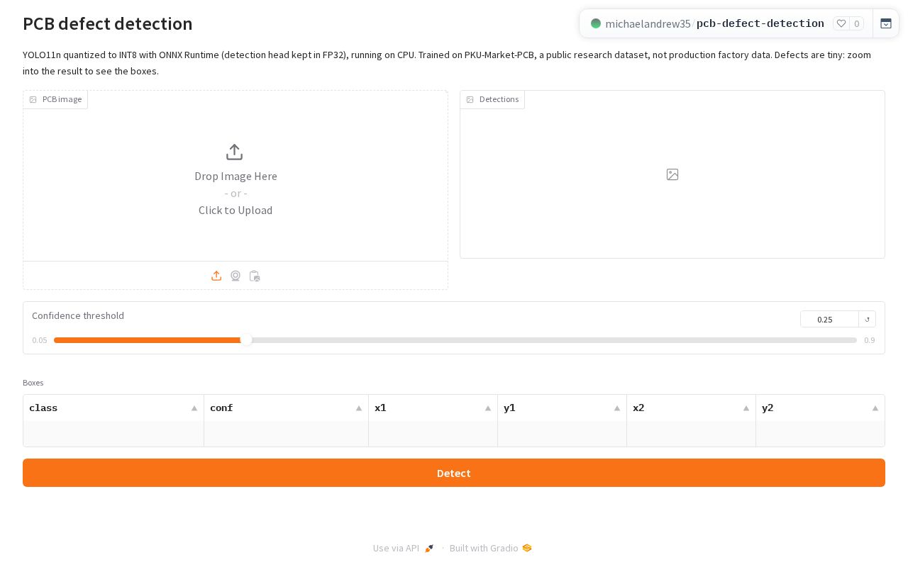Click the PCB image label tag

coord(56,99)
